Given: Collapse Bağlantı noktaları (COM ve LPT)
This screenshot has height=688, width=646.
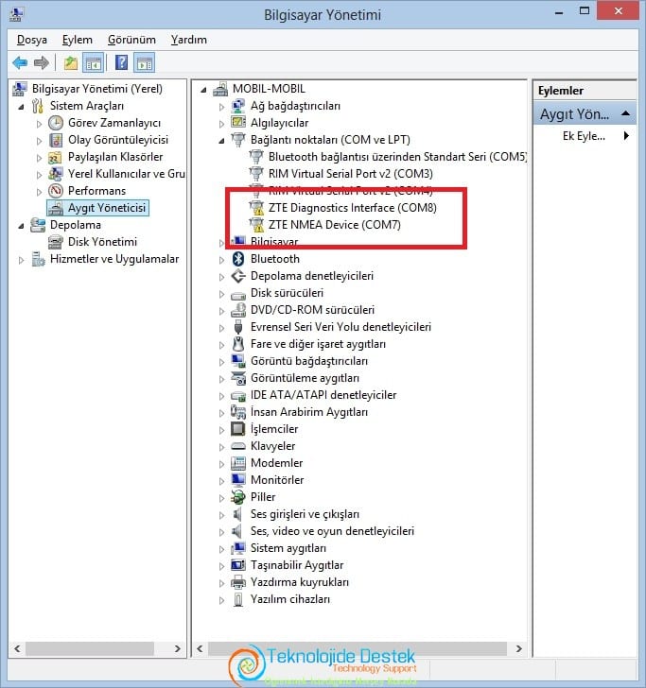Looking at the screenshot, I should [221, 141].
